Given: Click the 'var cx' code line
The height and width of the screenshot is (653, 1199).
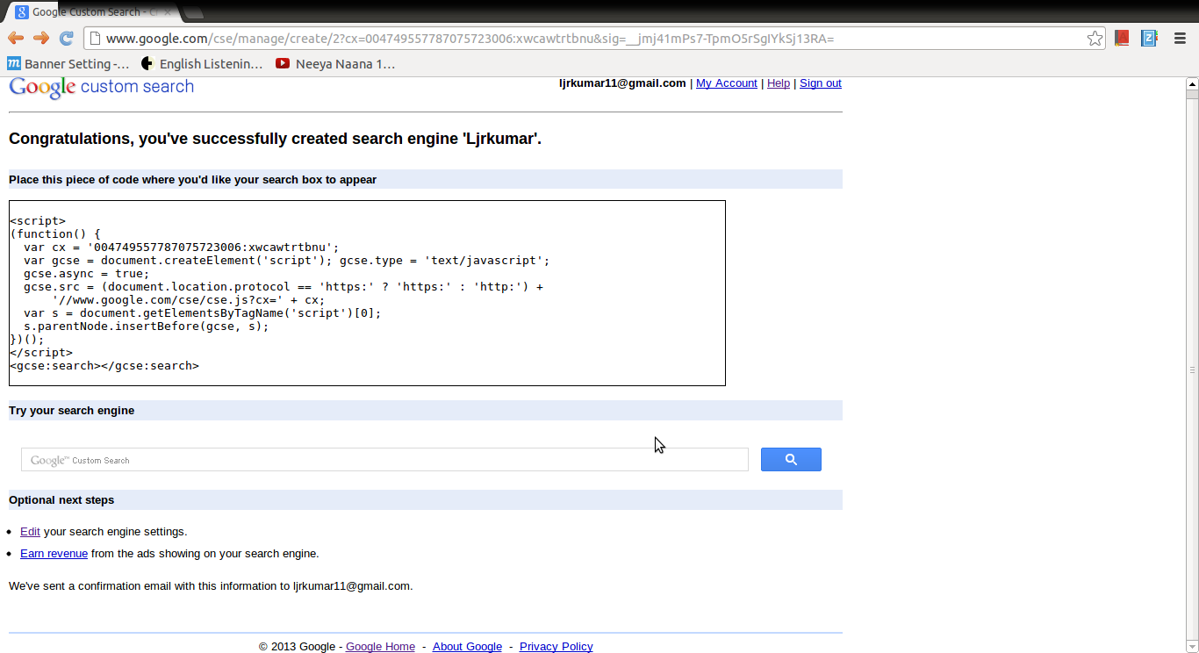Looking at the screenshot, I should (x=181, y=248).
